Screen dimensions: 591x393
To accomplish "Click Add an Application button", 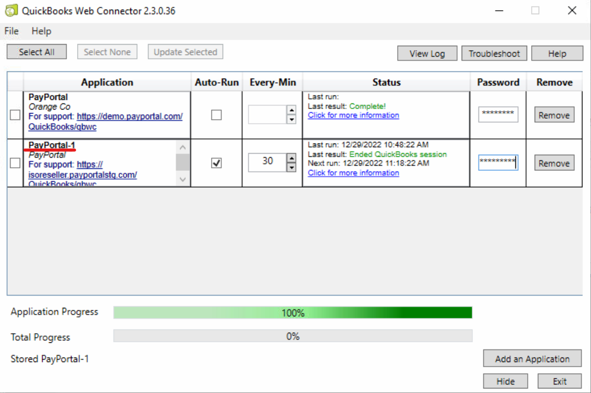I will (532, 359).
